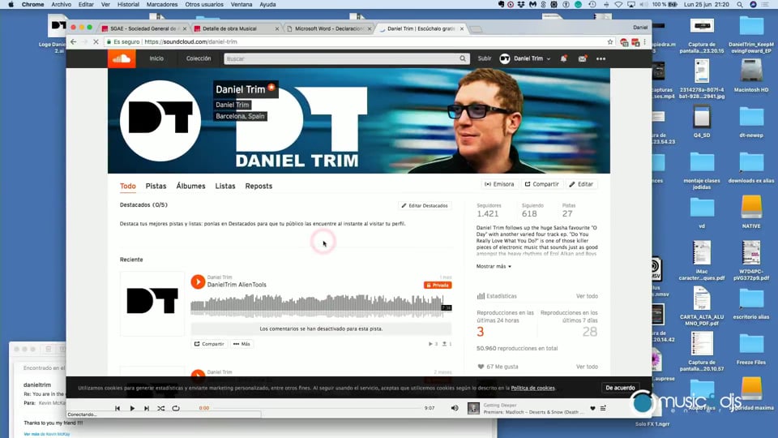
Task: Open Más options for AlienTools track
Action: 242,344
